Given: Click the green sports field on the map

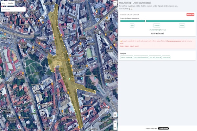Looking at the screenshot, I should coord(89,53).
